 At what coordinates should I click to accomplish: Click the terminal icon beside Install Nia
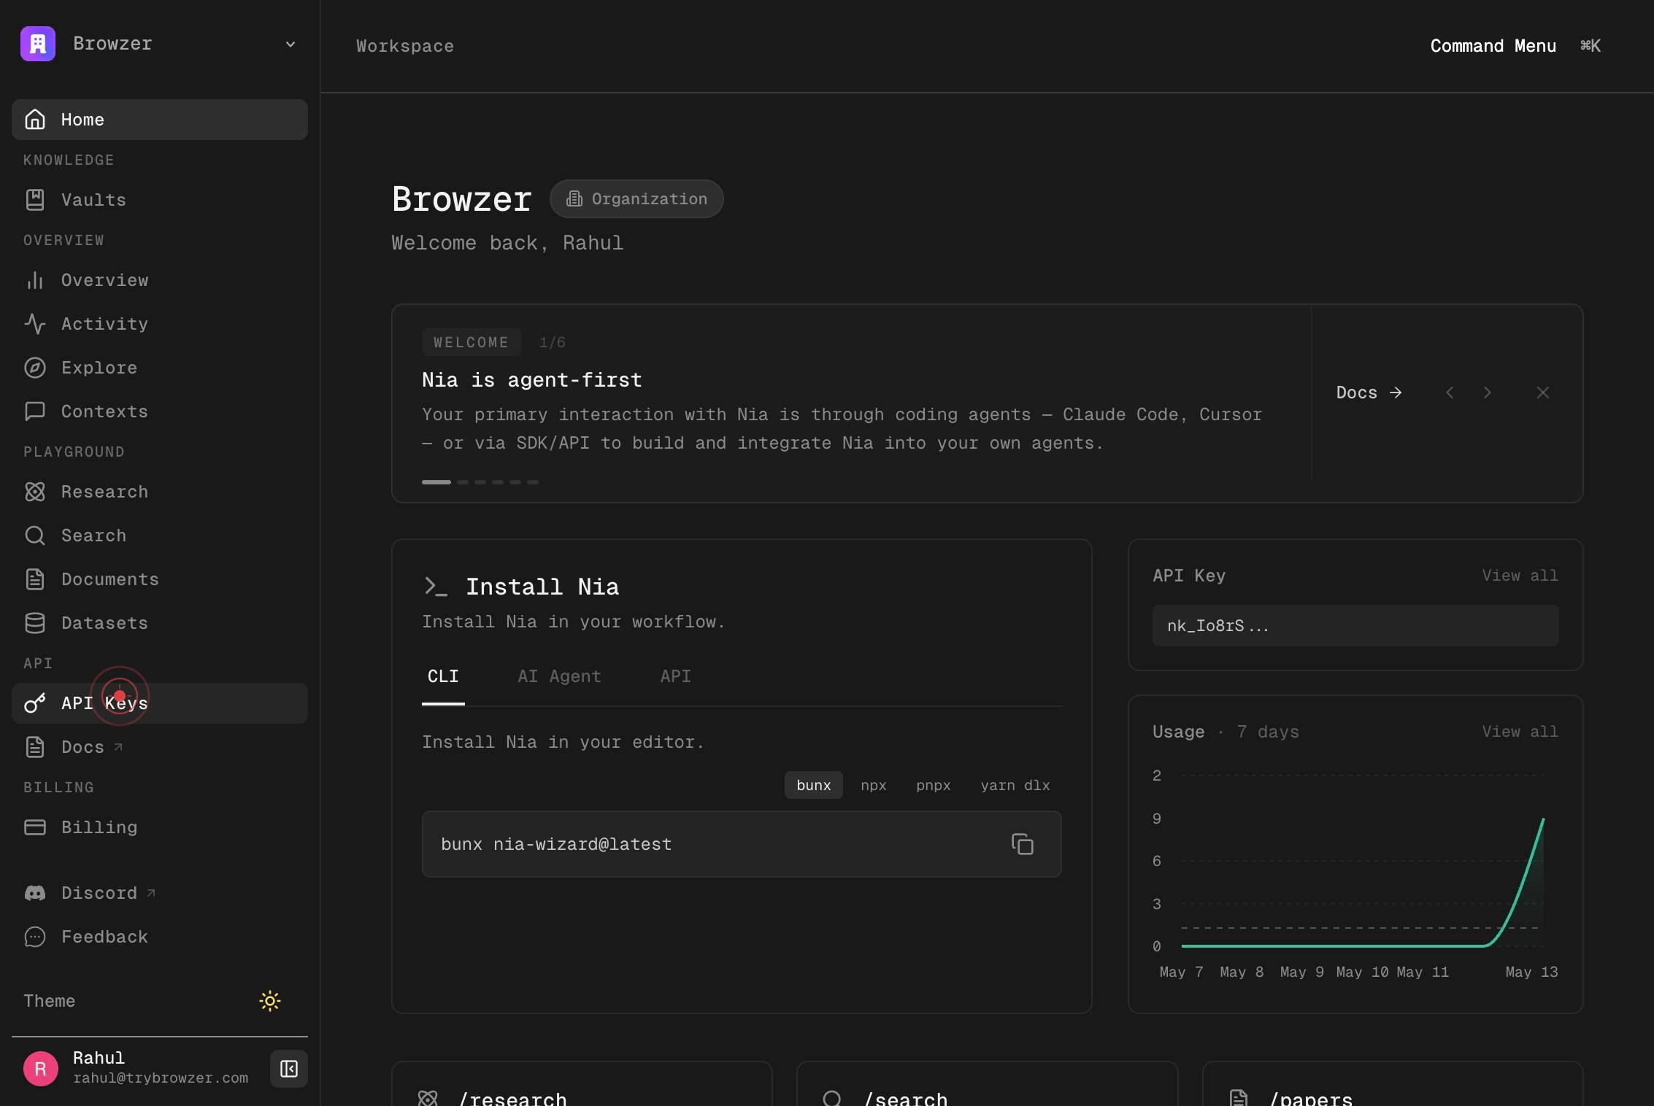436,587
